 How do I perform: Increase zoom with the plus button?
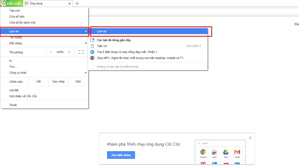click(x=69, y=52)
